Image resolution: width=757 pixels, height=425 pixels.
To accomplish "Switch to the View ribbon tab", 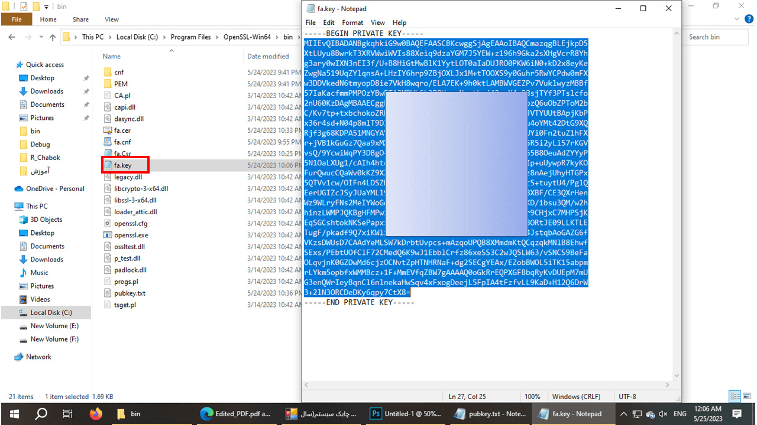I will pos(111,19).
